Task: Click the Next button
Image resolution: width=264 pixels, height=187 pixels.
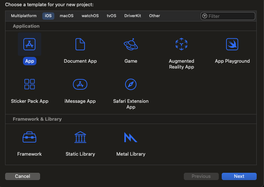Action: [239, 176]
